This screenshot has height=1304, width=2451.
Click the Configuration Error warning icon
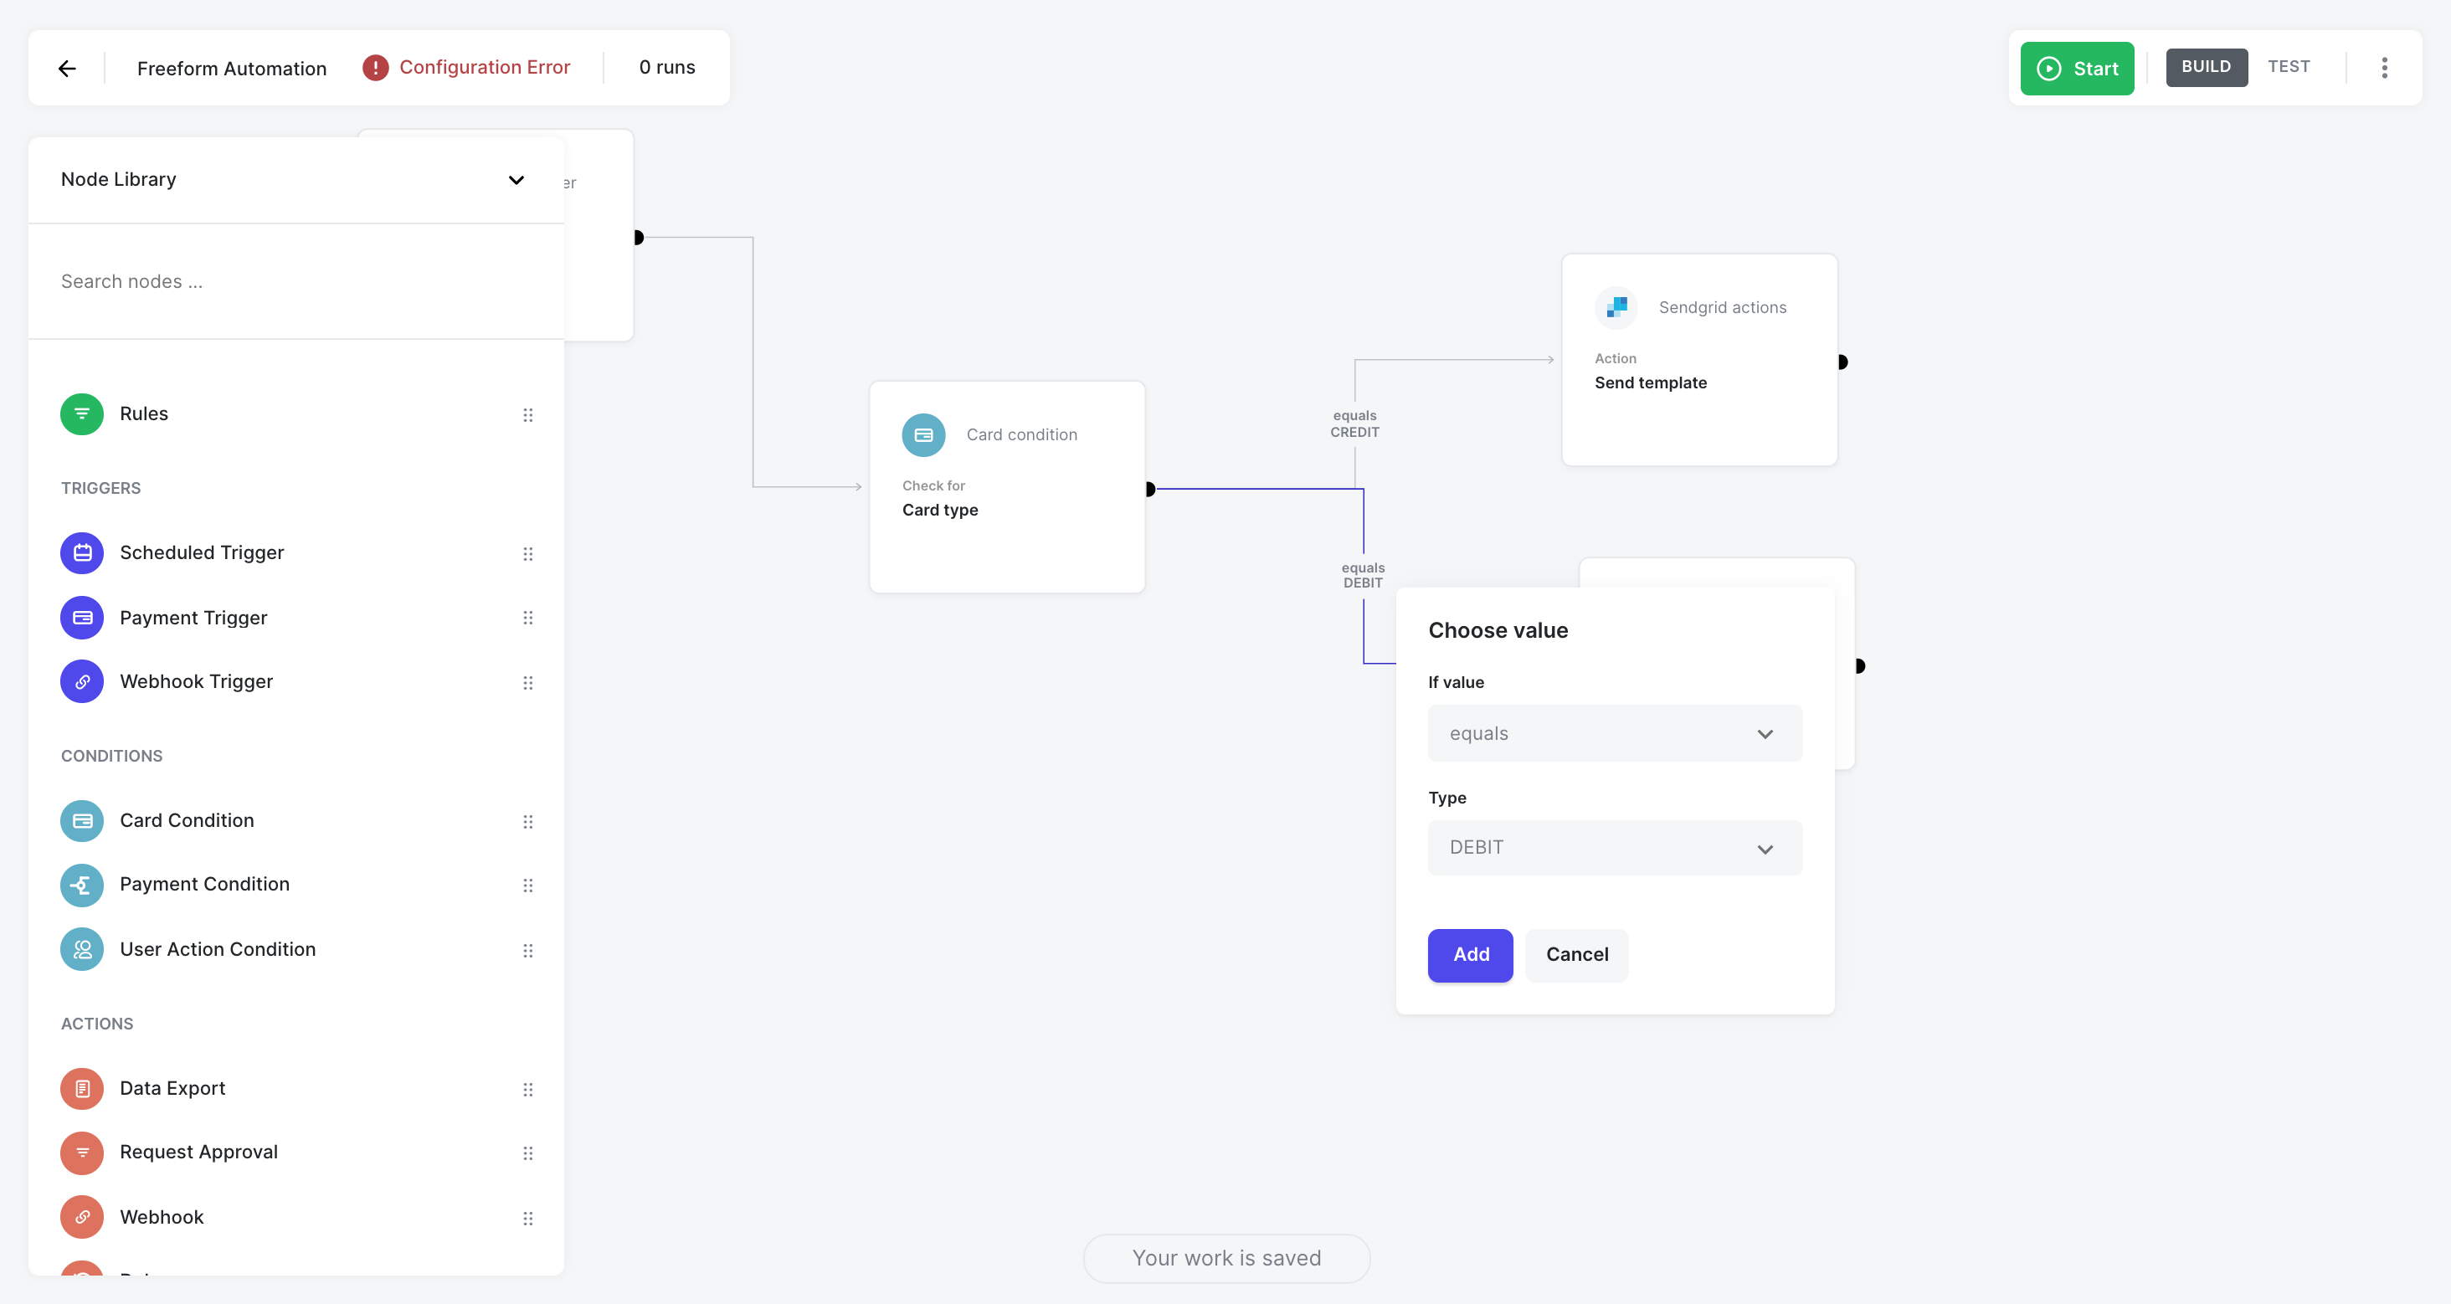376,68
